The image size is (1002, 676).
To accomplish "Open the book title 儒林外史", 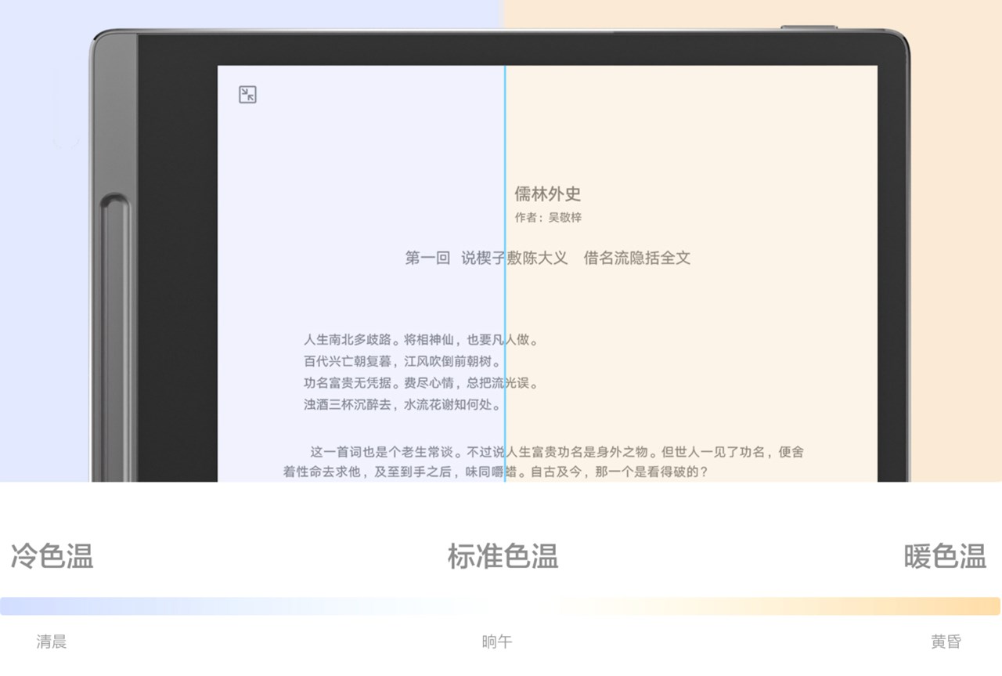I will 548,193.
